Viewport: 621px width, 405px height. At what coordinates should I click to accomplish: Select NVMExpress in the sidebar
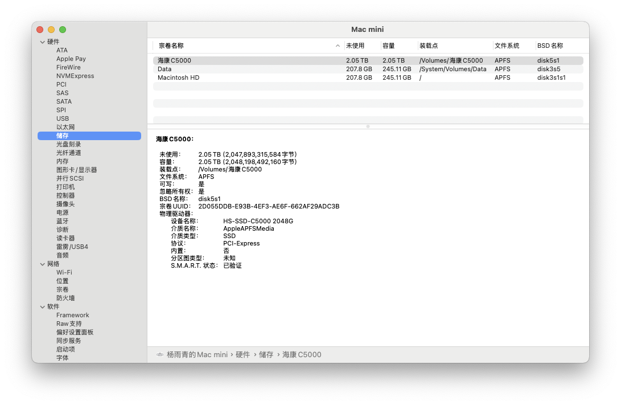click(x=75, y=76)
